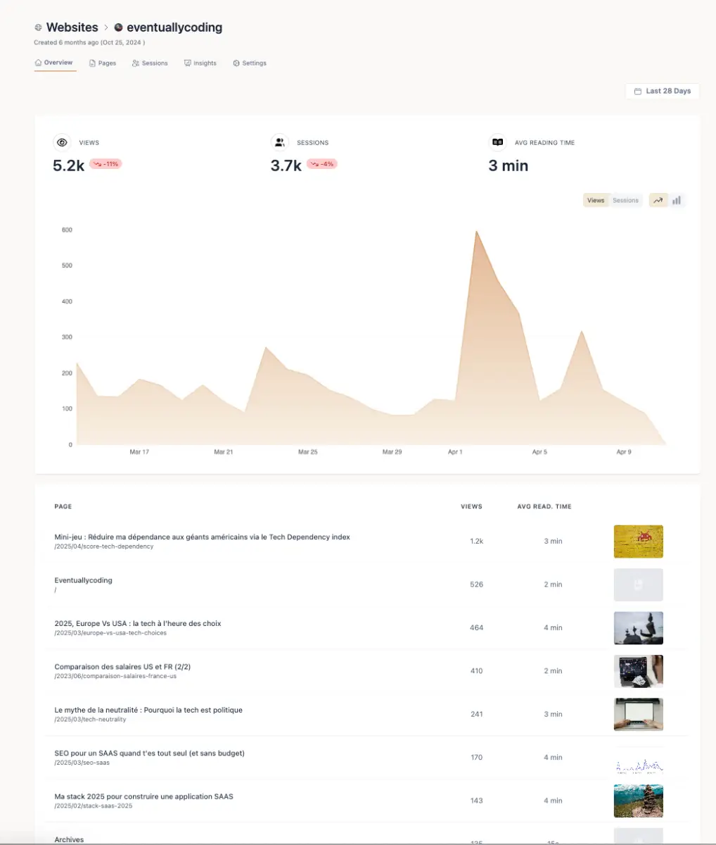The width and height of the screenshot is (716, 845).
Task: Click the eventuallycoding site favicon
Action: click(x=118, y=27)
